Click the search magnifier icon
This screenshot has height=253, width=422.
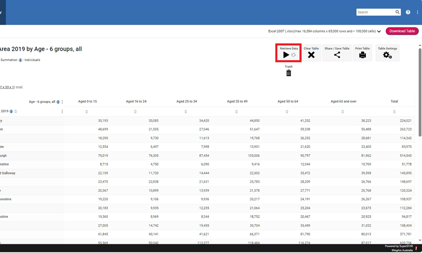click(x=397, y=12)
